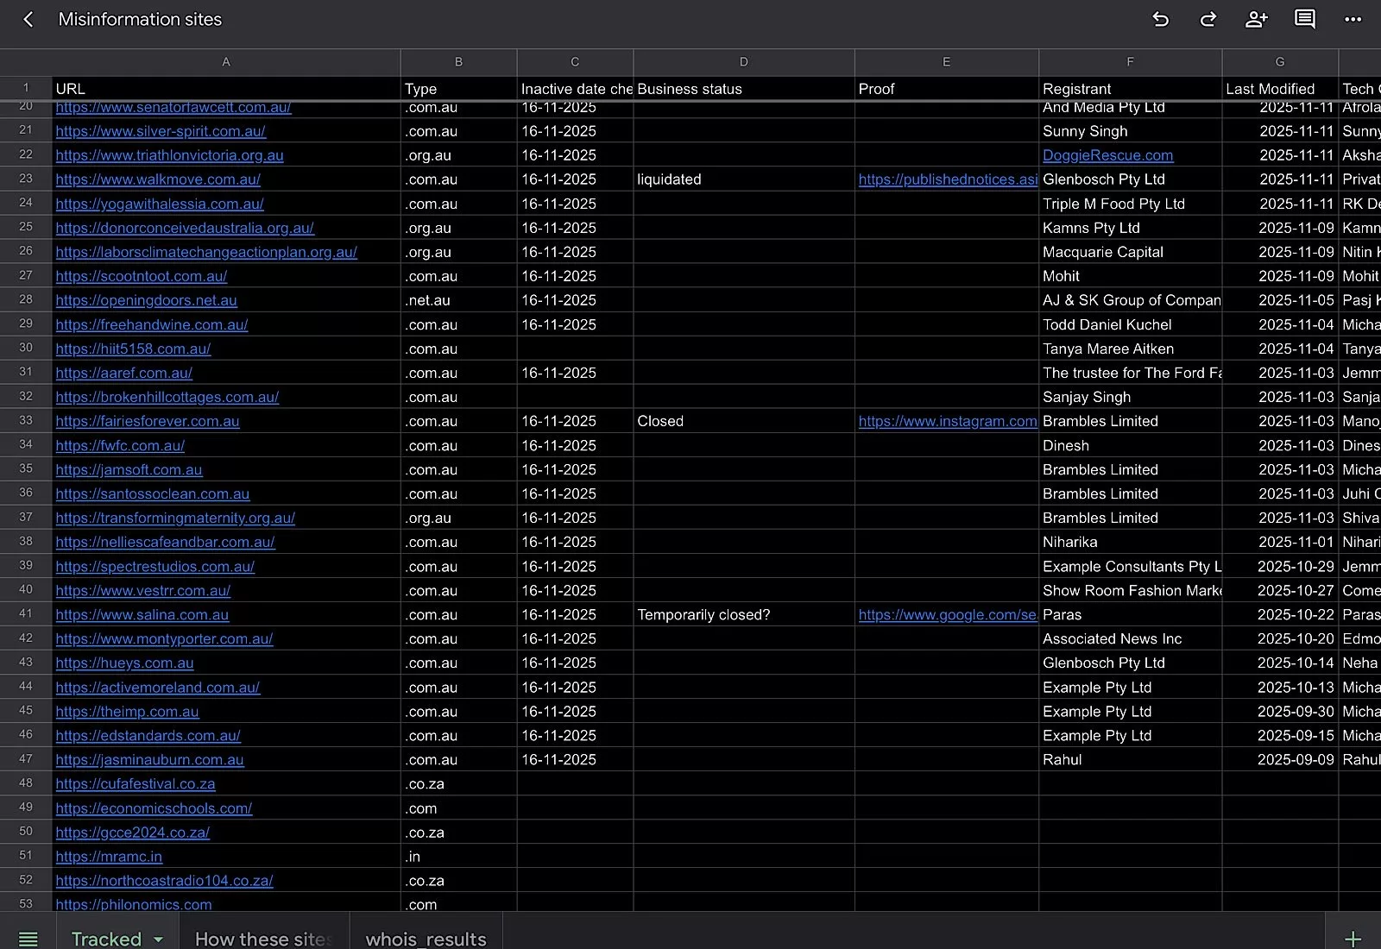This screenshot has width=1381, height=949.
Task: Open sharing via the add-people icon
Action: 1257,19
